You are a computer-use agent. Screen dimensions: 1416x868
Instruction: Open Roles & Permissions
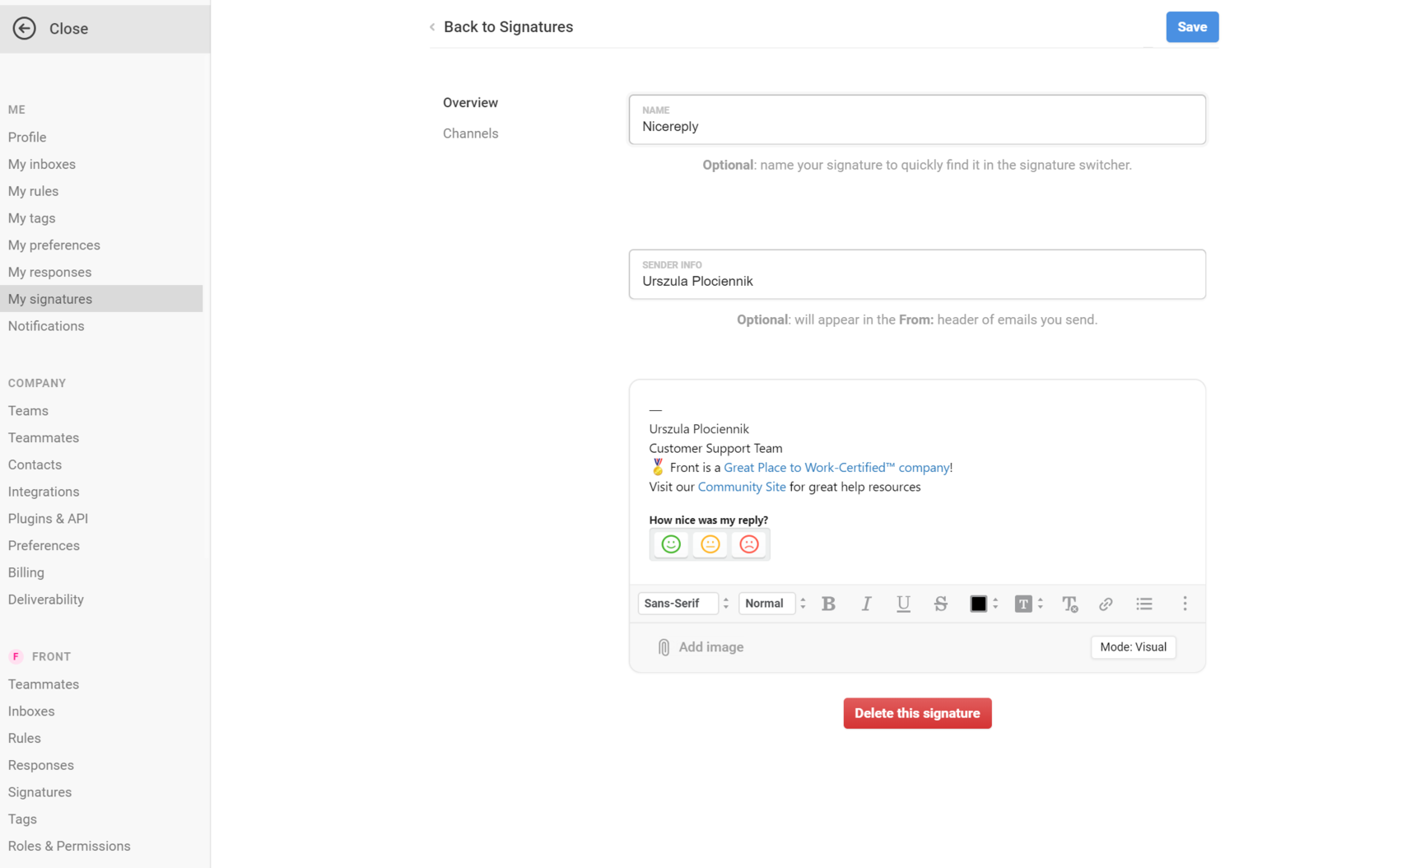[69, 846]
